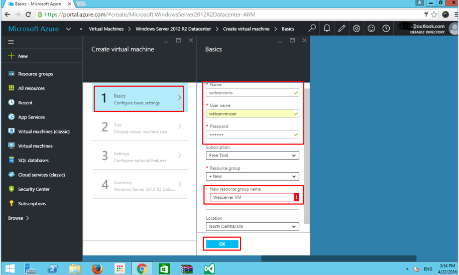The width and height of the screenshot is (459, 275).
Task: Collapse breadcrumb with the double-arrow
Action: [x=81, y=29]
